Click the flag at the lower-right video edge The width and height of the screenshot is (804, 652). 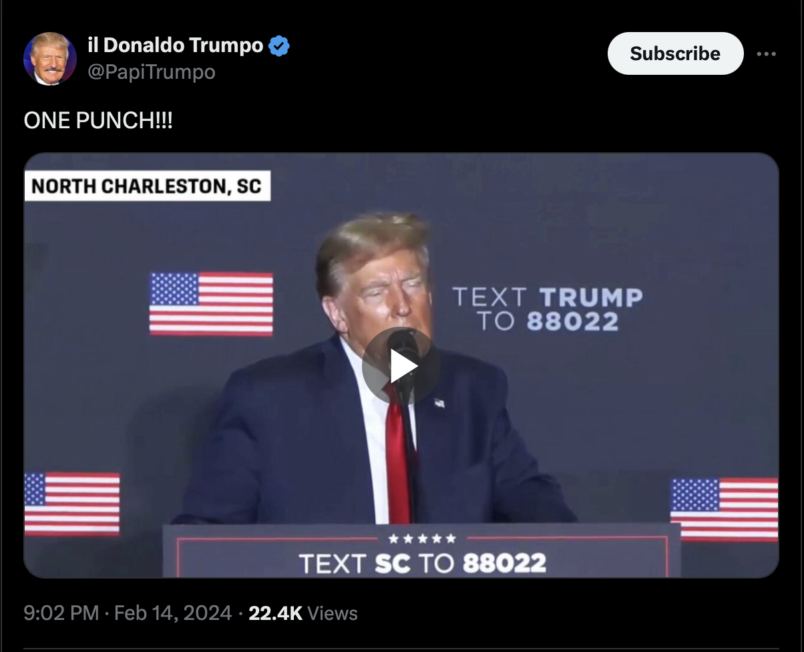(725, 509)
